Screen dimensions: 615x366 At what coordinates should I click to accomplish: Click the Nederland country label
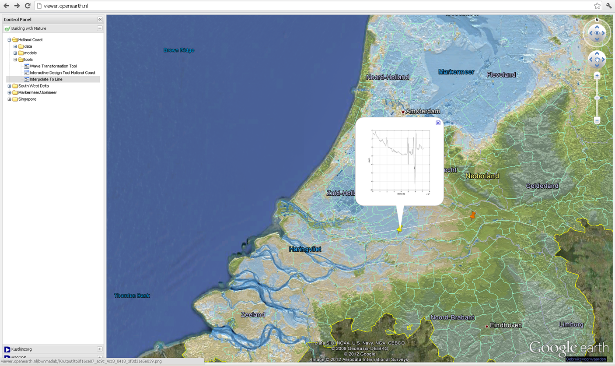coord(482,176)
